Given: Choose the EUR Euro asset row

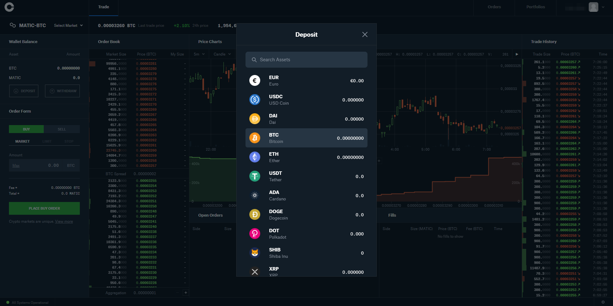Looking at the screenshot, I should pos(306,80).
